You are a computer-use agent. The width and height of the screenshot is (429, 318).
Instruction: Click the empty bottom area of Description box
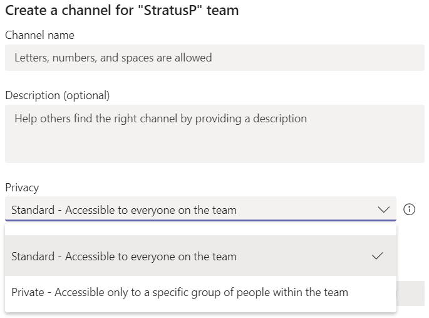214,151
